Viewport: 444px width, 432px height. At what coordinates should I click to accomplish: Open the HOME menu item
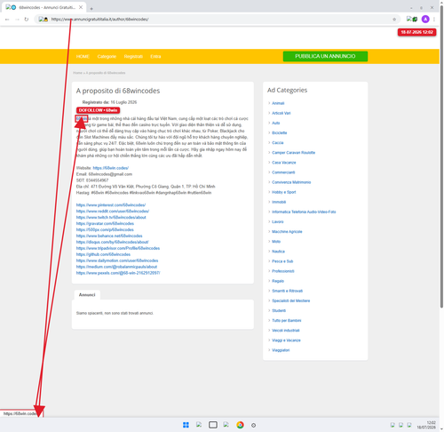tap(83, 57)
